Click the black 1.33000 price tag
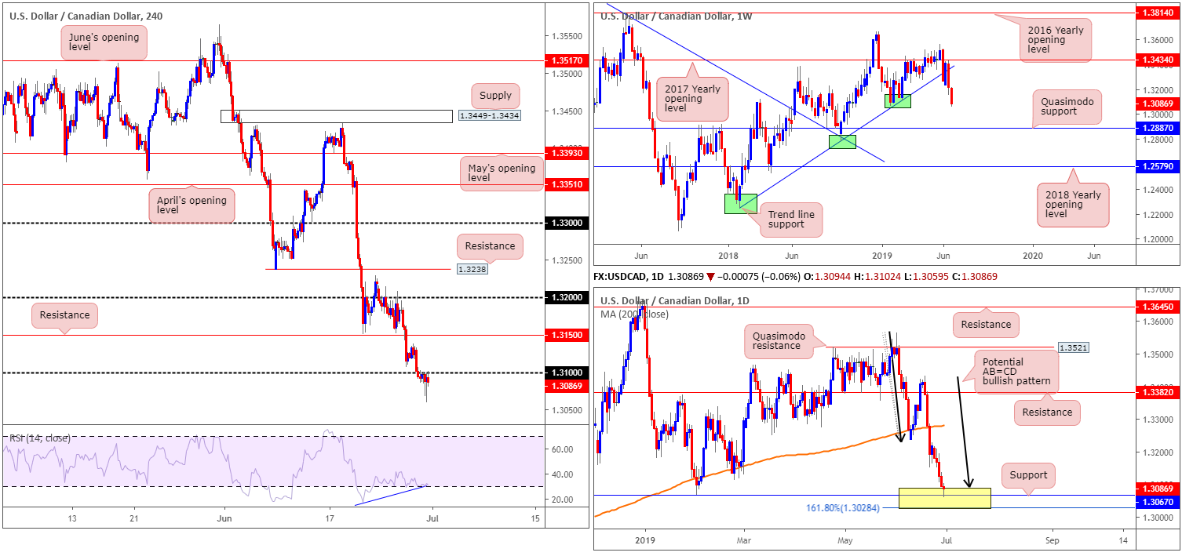 565,223
